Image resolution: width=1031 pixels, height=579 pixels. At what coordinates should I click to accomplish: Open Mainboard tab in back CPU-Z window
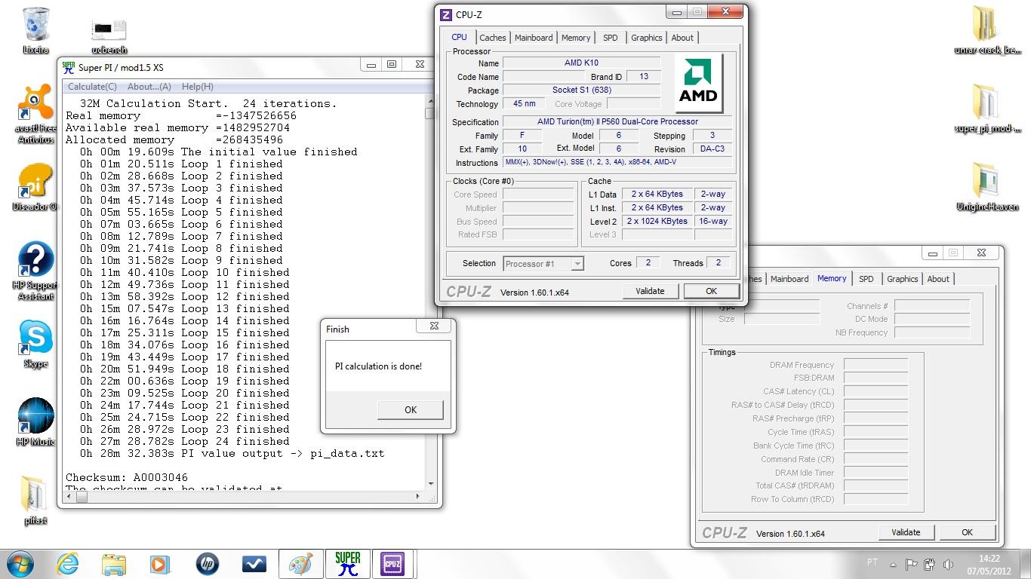click(789, 279)
